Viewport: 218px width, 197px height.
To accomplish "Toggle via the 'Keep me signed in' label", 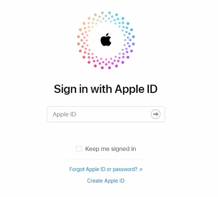I will pyautogui.click(x=111, y=149).
